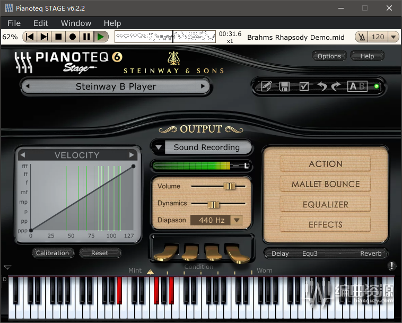402x323 pixels.
Task: Click the 62% CPU load indicator
Action: pos(10,37)
